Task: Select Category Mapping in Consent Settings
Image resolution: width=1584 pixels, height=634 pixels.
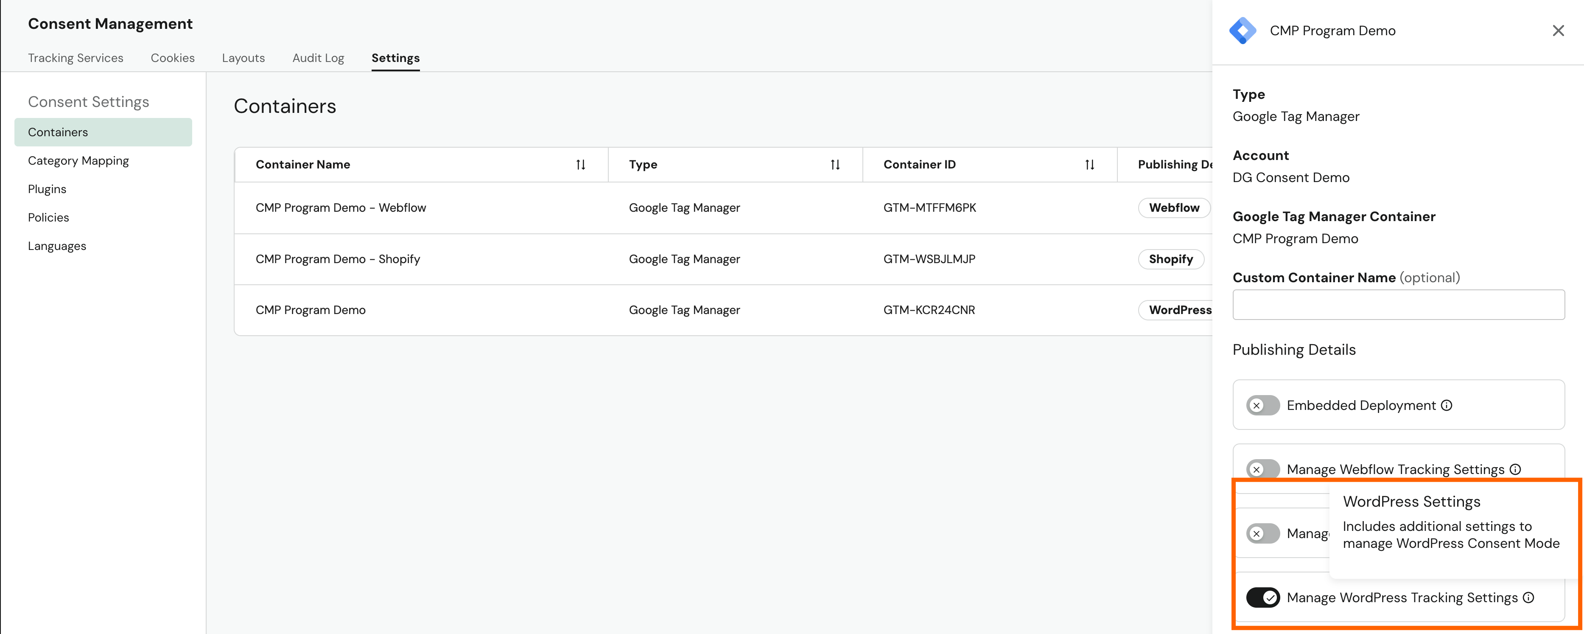Action: click(78, 160)
